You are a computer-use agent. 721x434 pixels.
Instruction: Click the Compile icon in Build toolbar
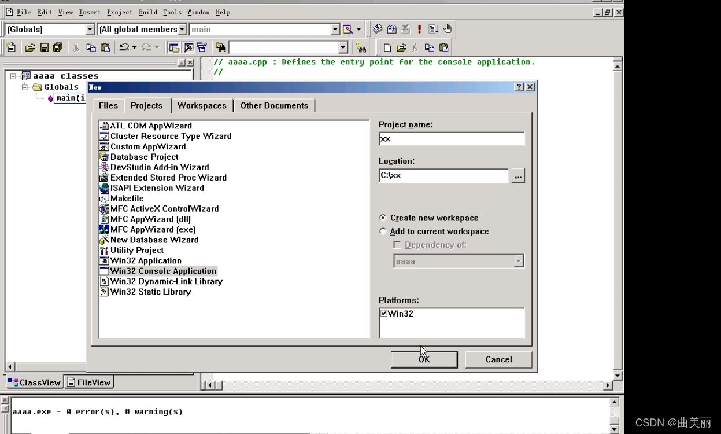(378, 29)
